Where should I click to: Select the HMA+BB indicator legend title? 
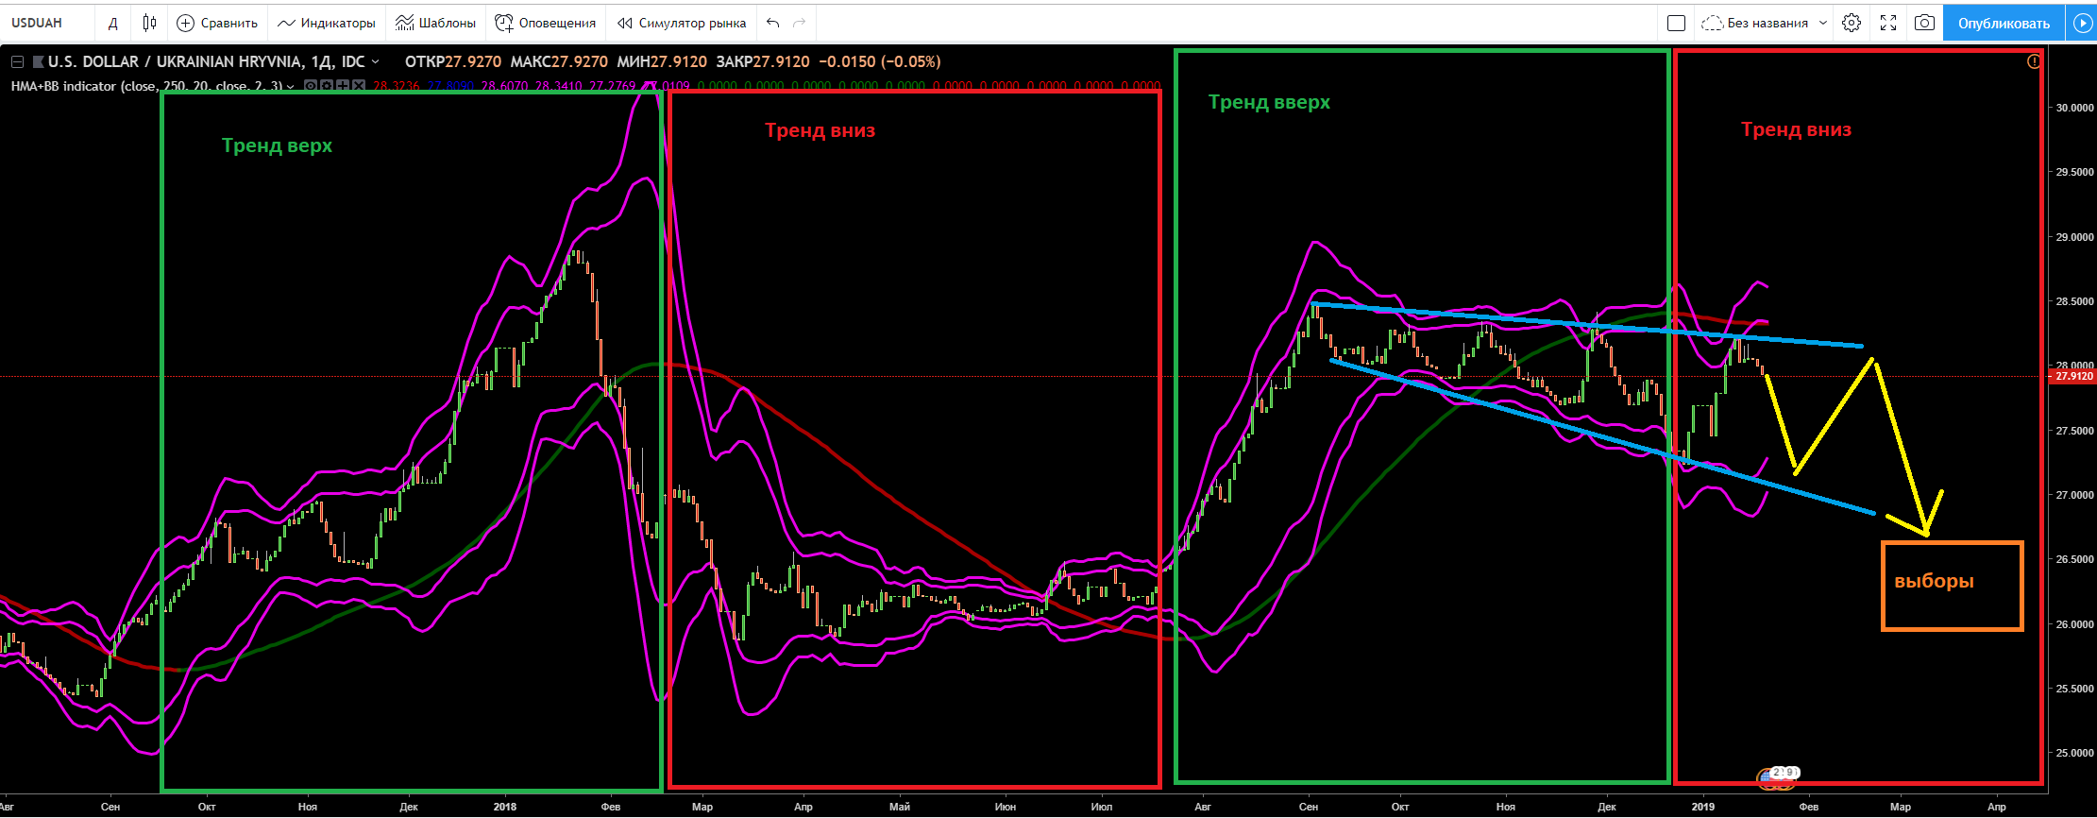(x=146, y=86)
